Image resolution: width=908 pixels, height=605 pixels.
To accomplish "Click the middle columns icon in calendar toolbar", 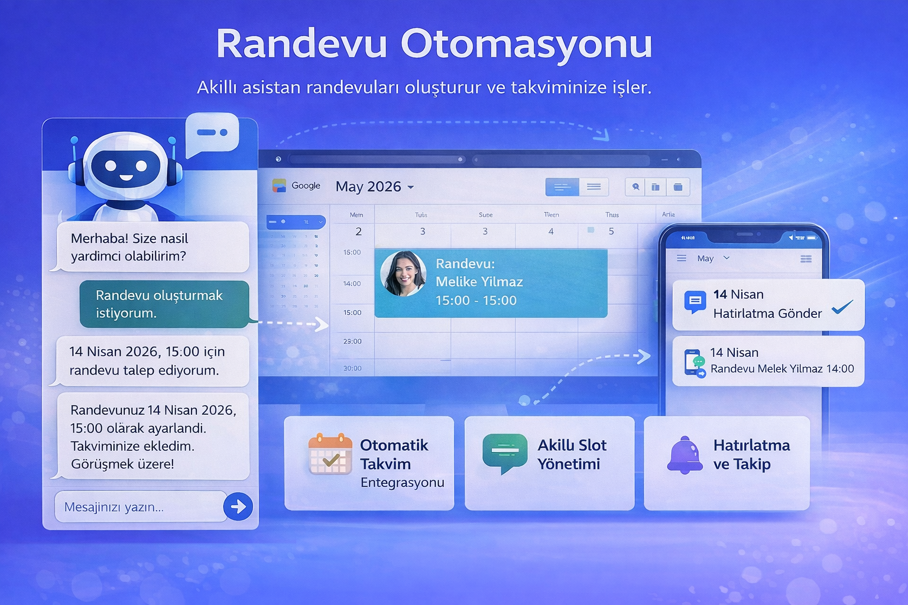I will pos(656,187).
